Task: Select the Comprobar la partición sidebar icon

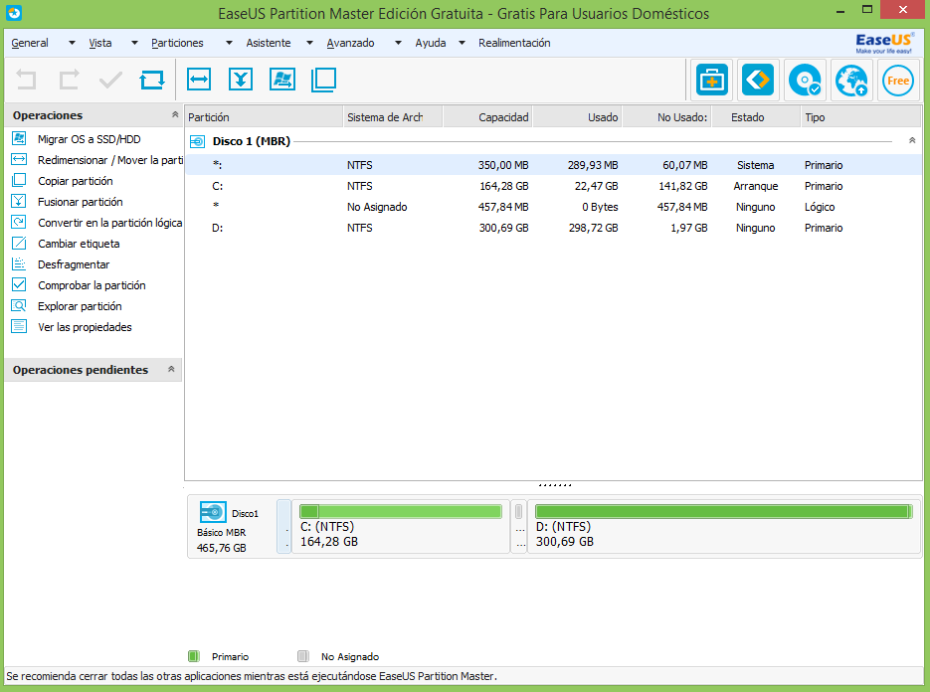Action: click(x=20, y=285)
